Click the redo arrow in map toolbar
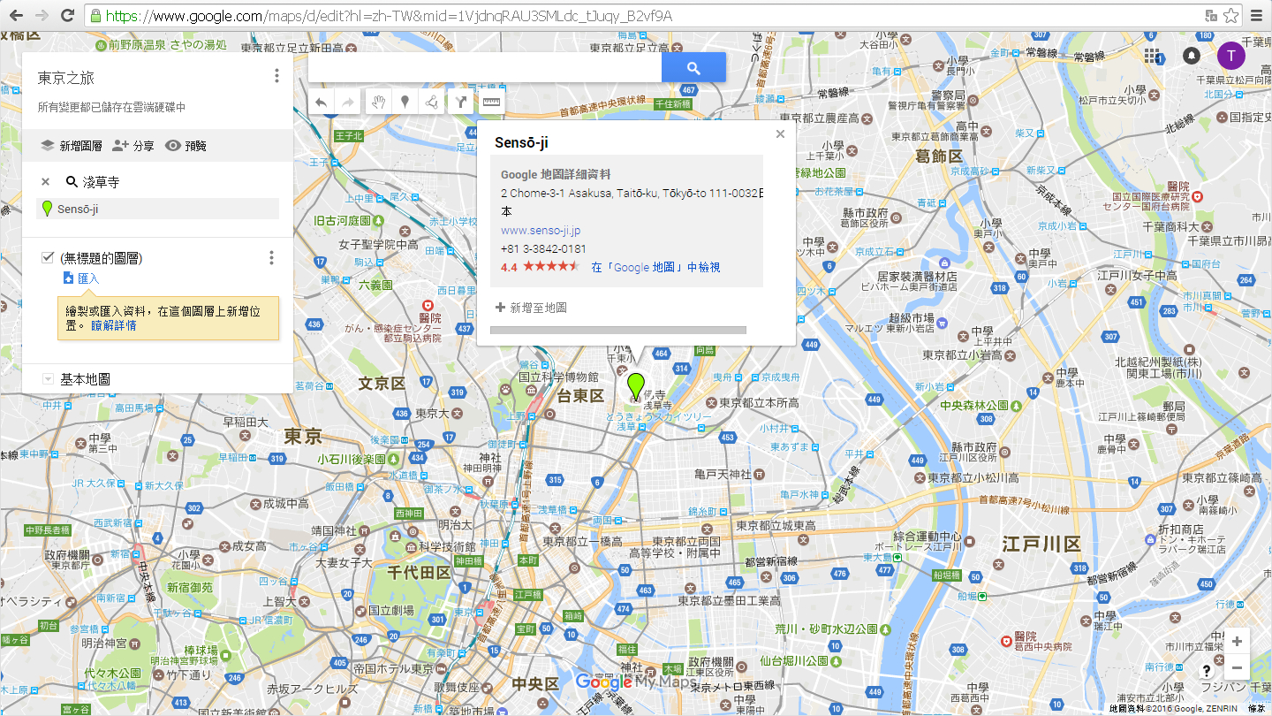This screenshot has width=1272, height=716. pos(348,103)
